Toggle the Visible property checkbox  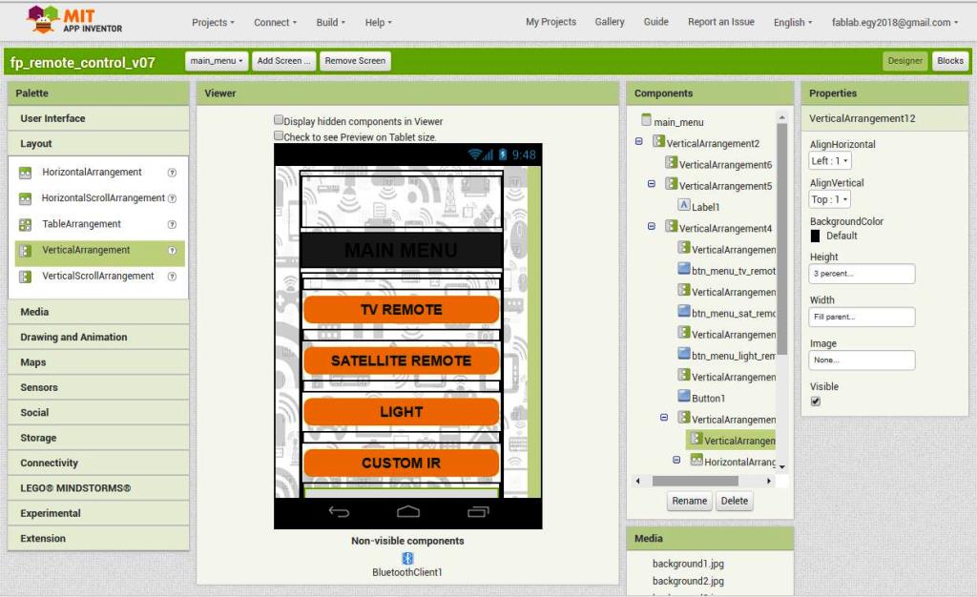[x=816, y=401]
